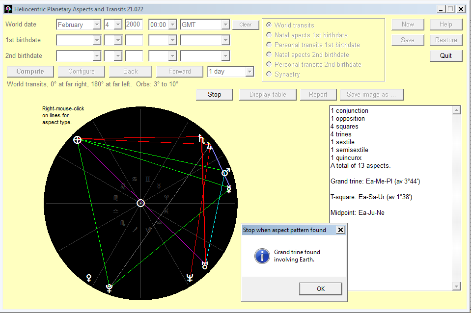Open the World date time dropdown

tap(172, 25)
